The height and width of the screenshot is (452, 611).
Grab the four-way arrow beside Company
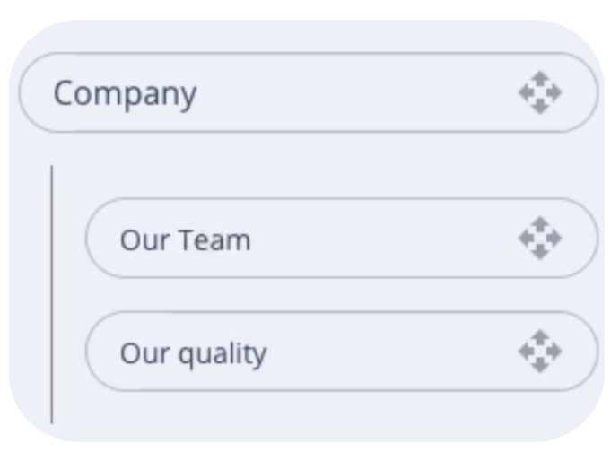[540, 92]
